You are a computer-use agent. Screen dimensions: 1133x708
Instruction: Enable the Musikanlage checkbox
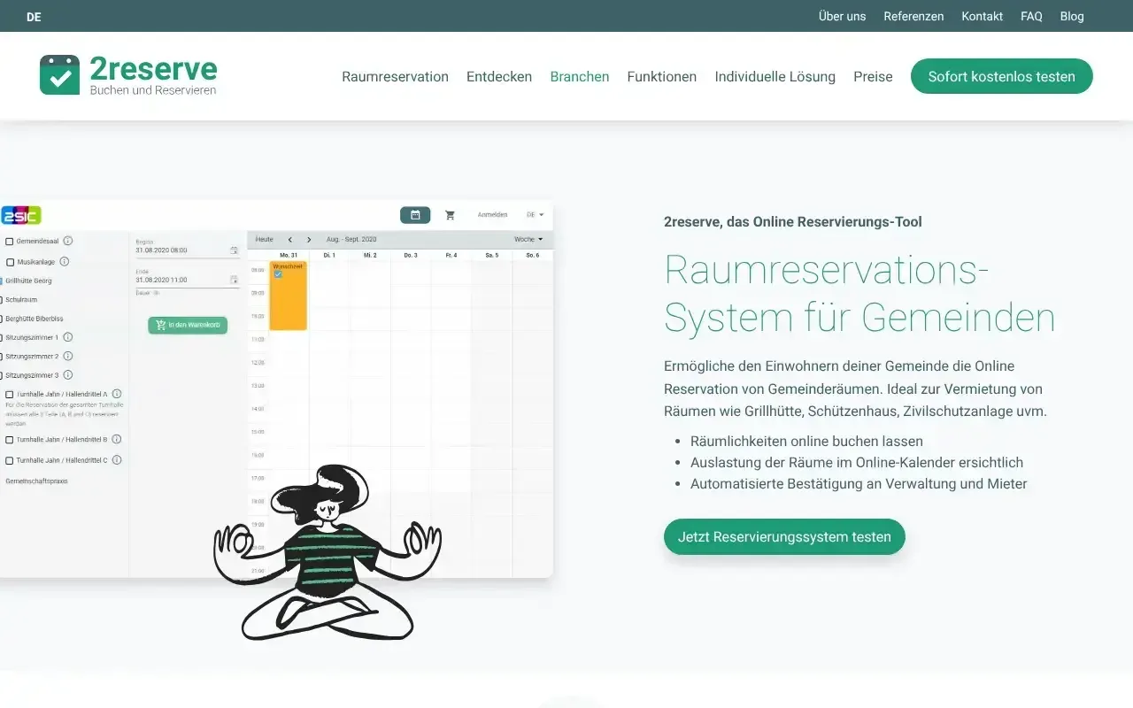11,263
